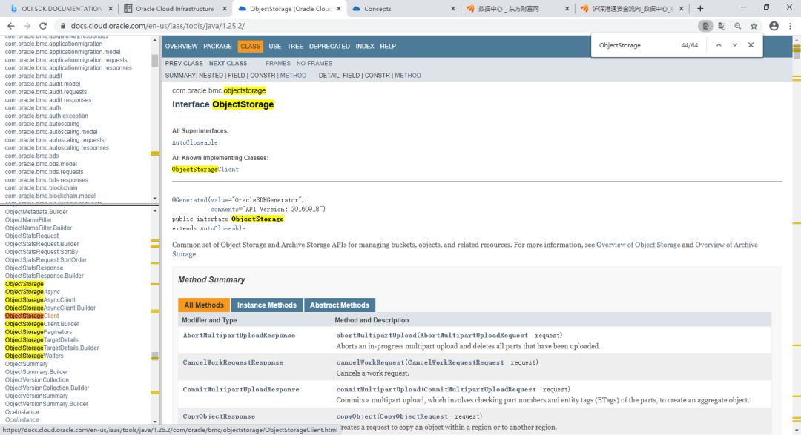Screen dimensions: 801x435
Task: Click the address bar URL
Action: click(158, 26)
